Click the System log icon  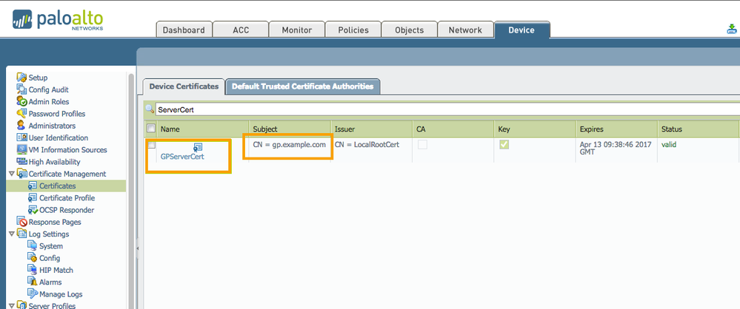[33, 246]
